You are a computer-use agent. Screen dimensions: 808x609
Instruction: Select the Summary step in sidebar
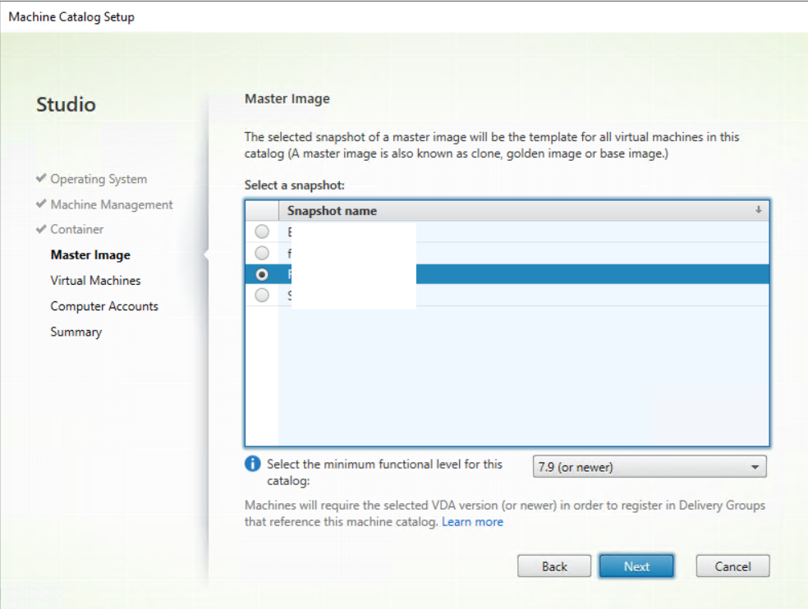tap(76, 332)
